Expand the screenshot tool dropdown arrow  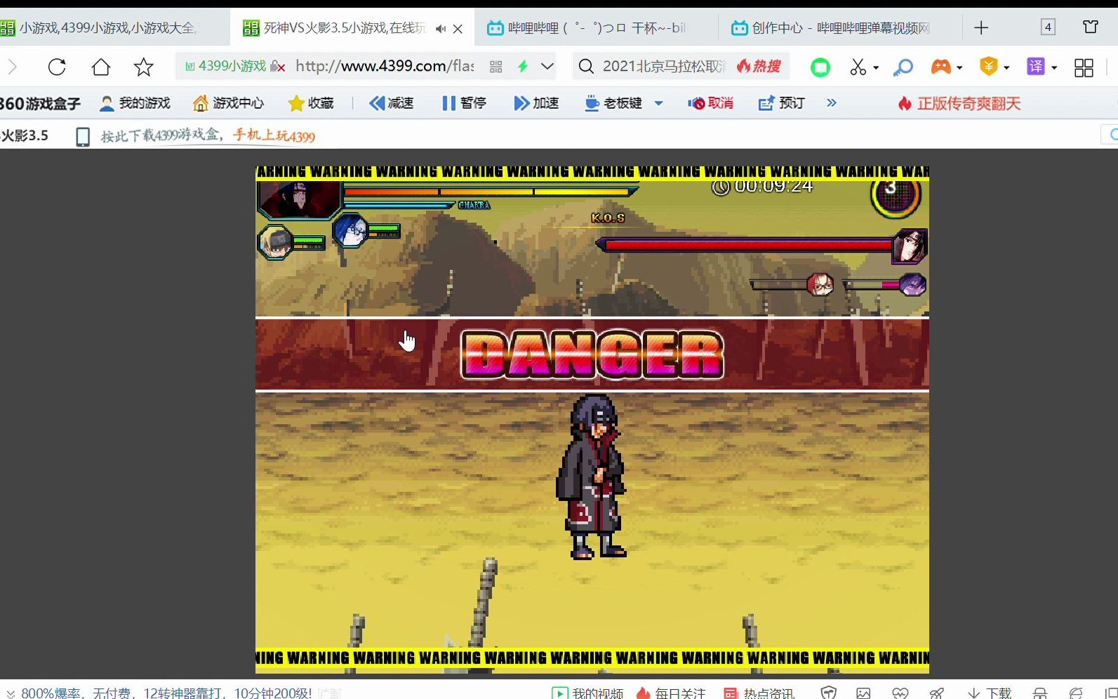click(x=876, y=68)
